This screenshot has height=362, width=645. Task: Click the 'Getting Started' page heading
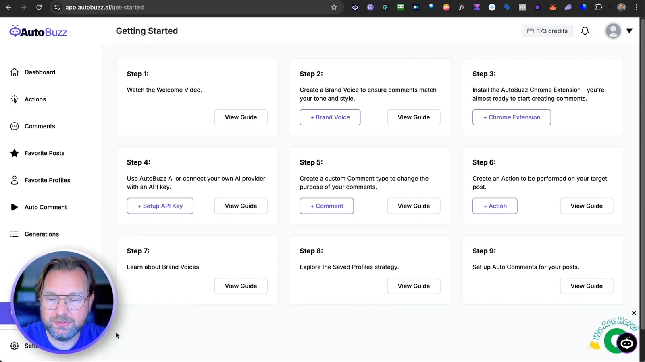147,31
